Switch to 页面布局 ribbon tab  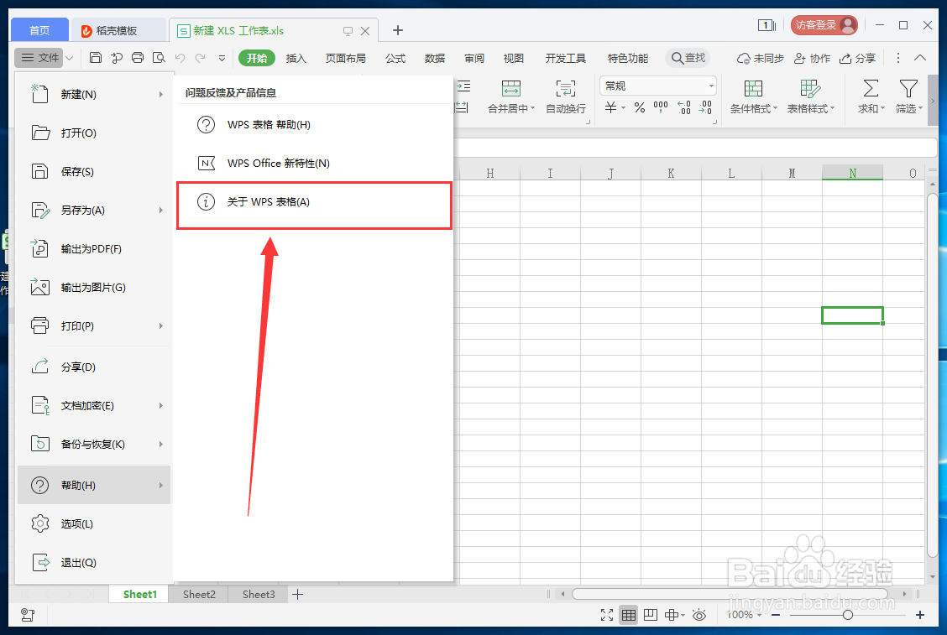[x=345, y=58]
